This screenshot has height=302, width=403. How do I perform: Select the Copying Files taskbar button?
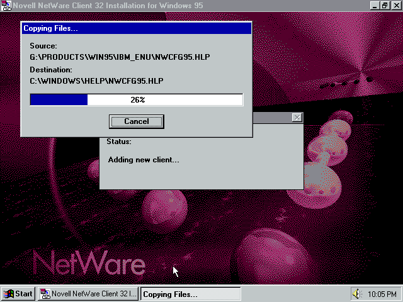pyautogui.click(x=190, y=294)
